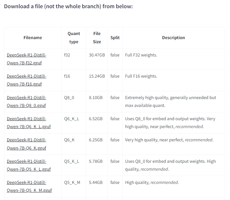Image resolution: width=230 pixels, height=200 pixels.
Task: Click the 8.10GB file size cell
Action: 96,97
